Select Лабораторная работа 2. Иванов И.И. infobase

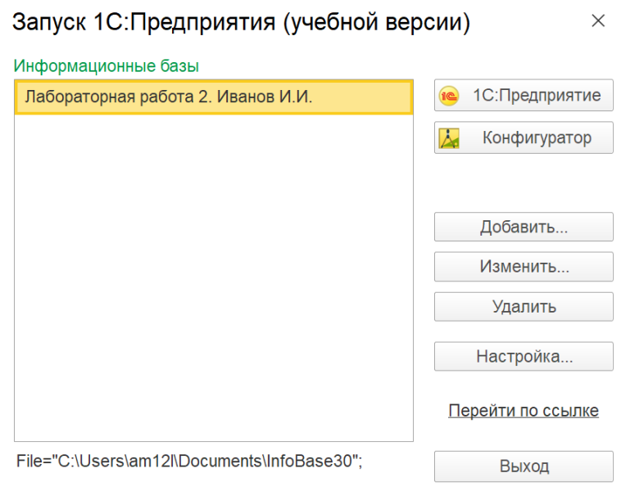pos(213,97)
